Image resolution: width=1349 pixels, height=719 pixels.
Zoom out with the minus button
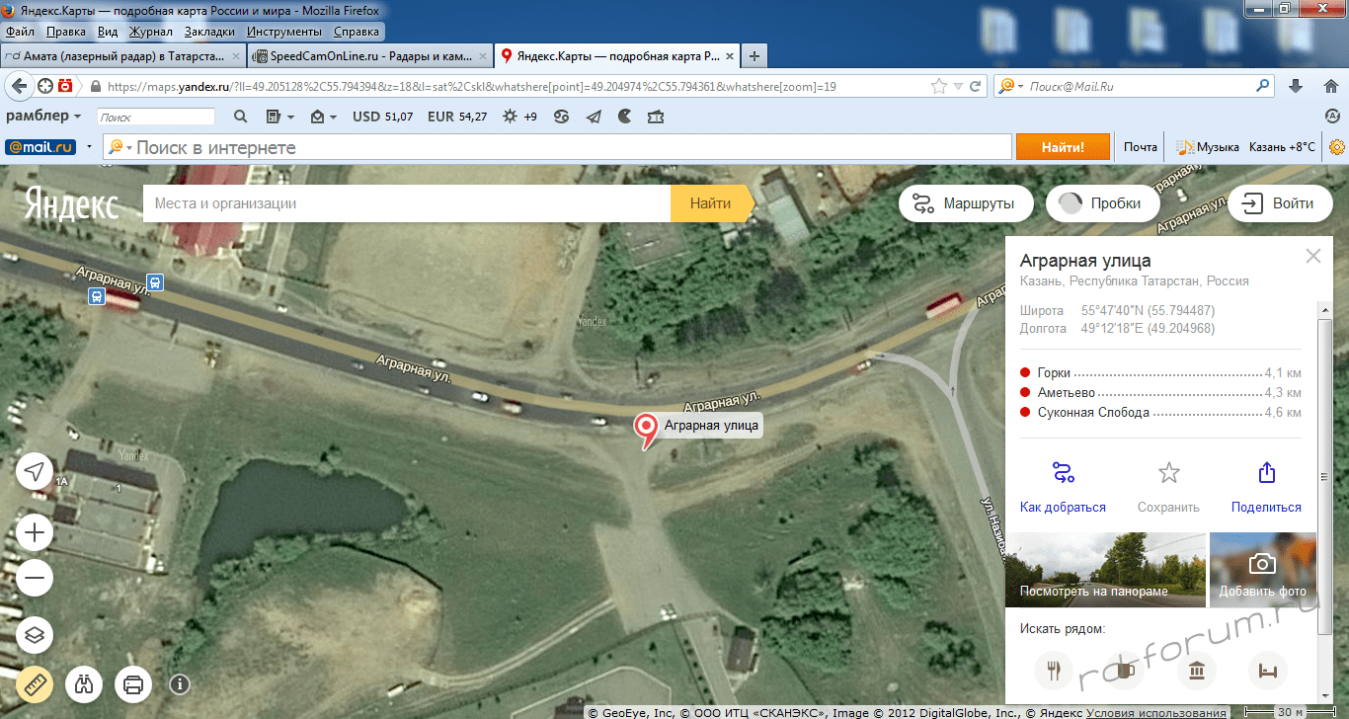pyautogui.click(x=35, y=578)
